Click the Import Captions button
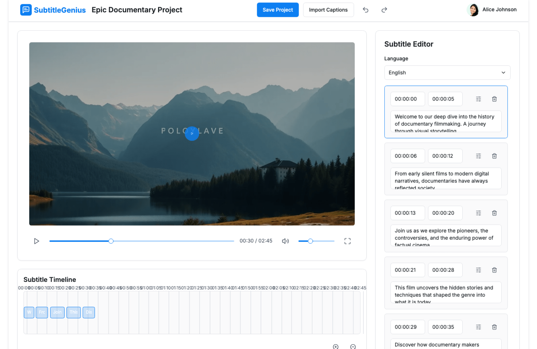Image resolution: width=537 pixels, height=349 pixels. tap(328, 10)
